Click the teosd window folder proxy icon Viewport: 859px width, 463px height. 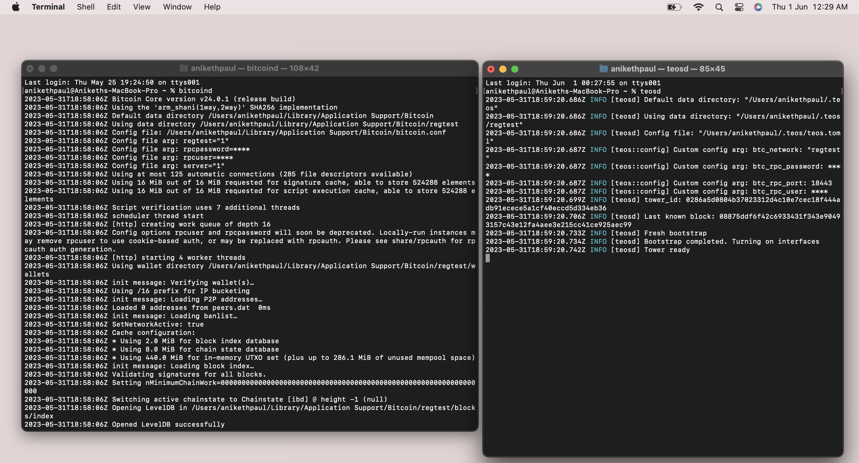click(603, 69)
